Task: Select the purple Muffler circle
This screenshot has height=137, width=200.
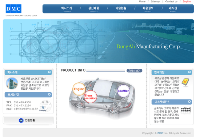Action: tap(124, 91)
